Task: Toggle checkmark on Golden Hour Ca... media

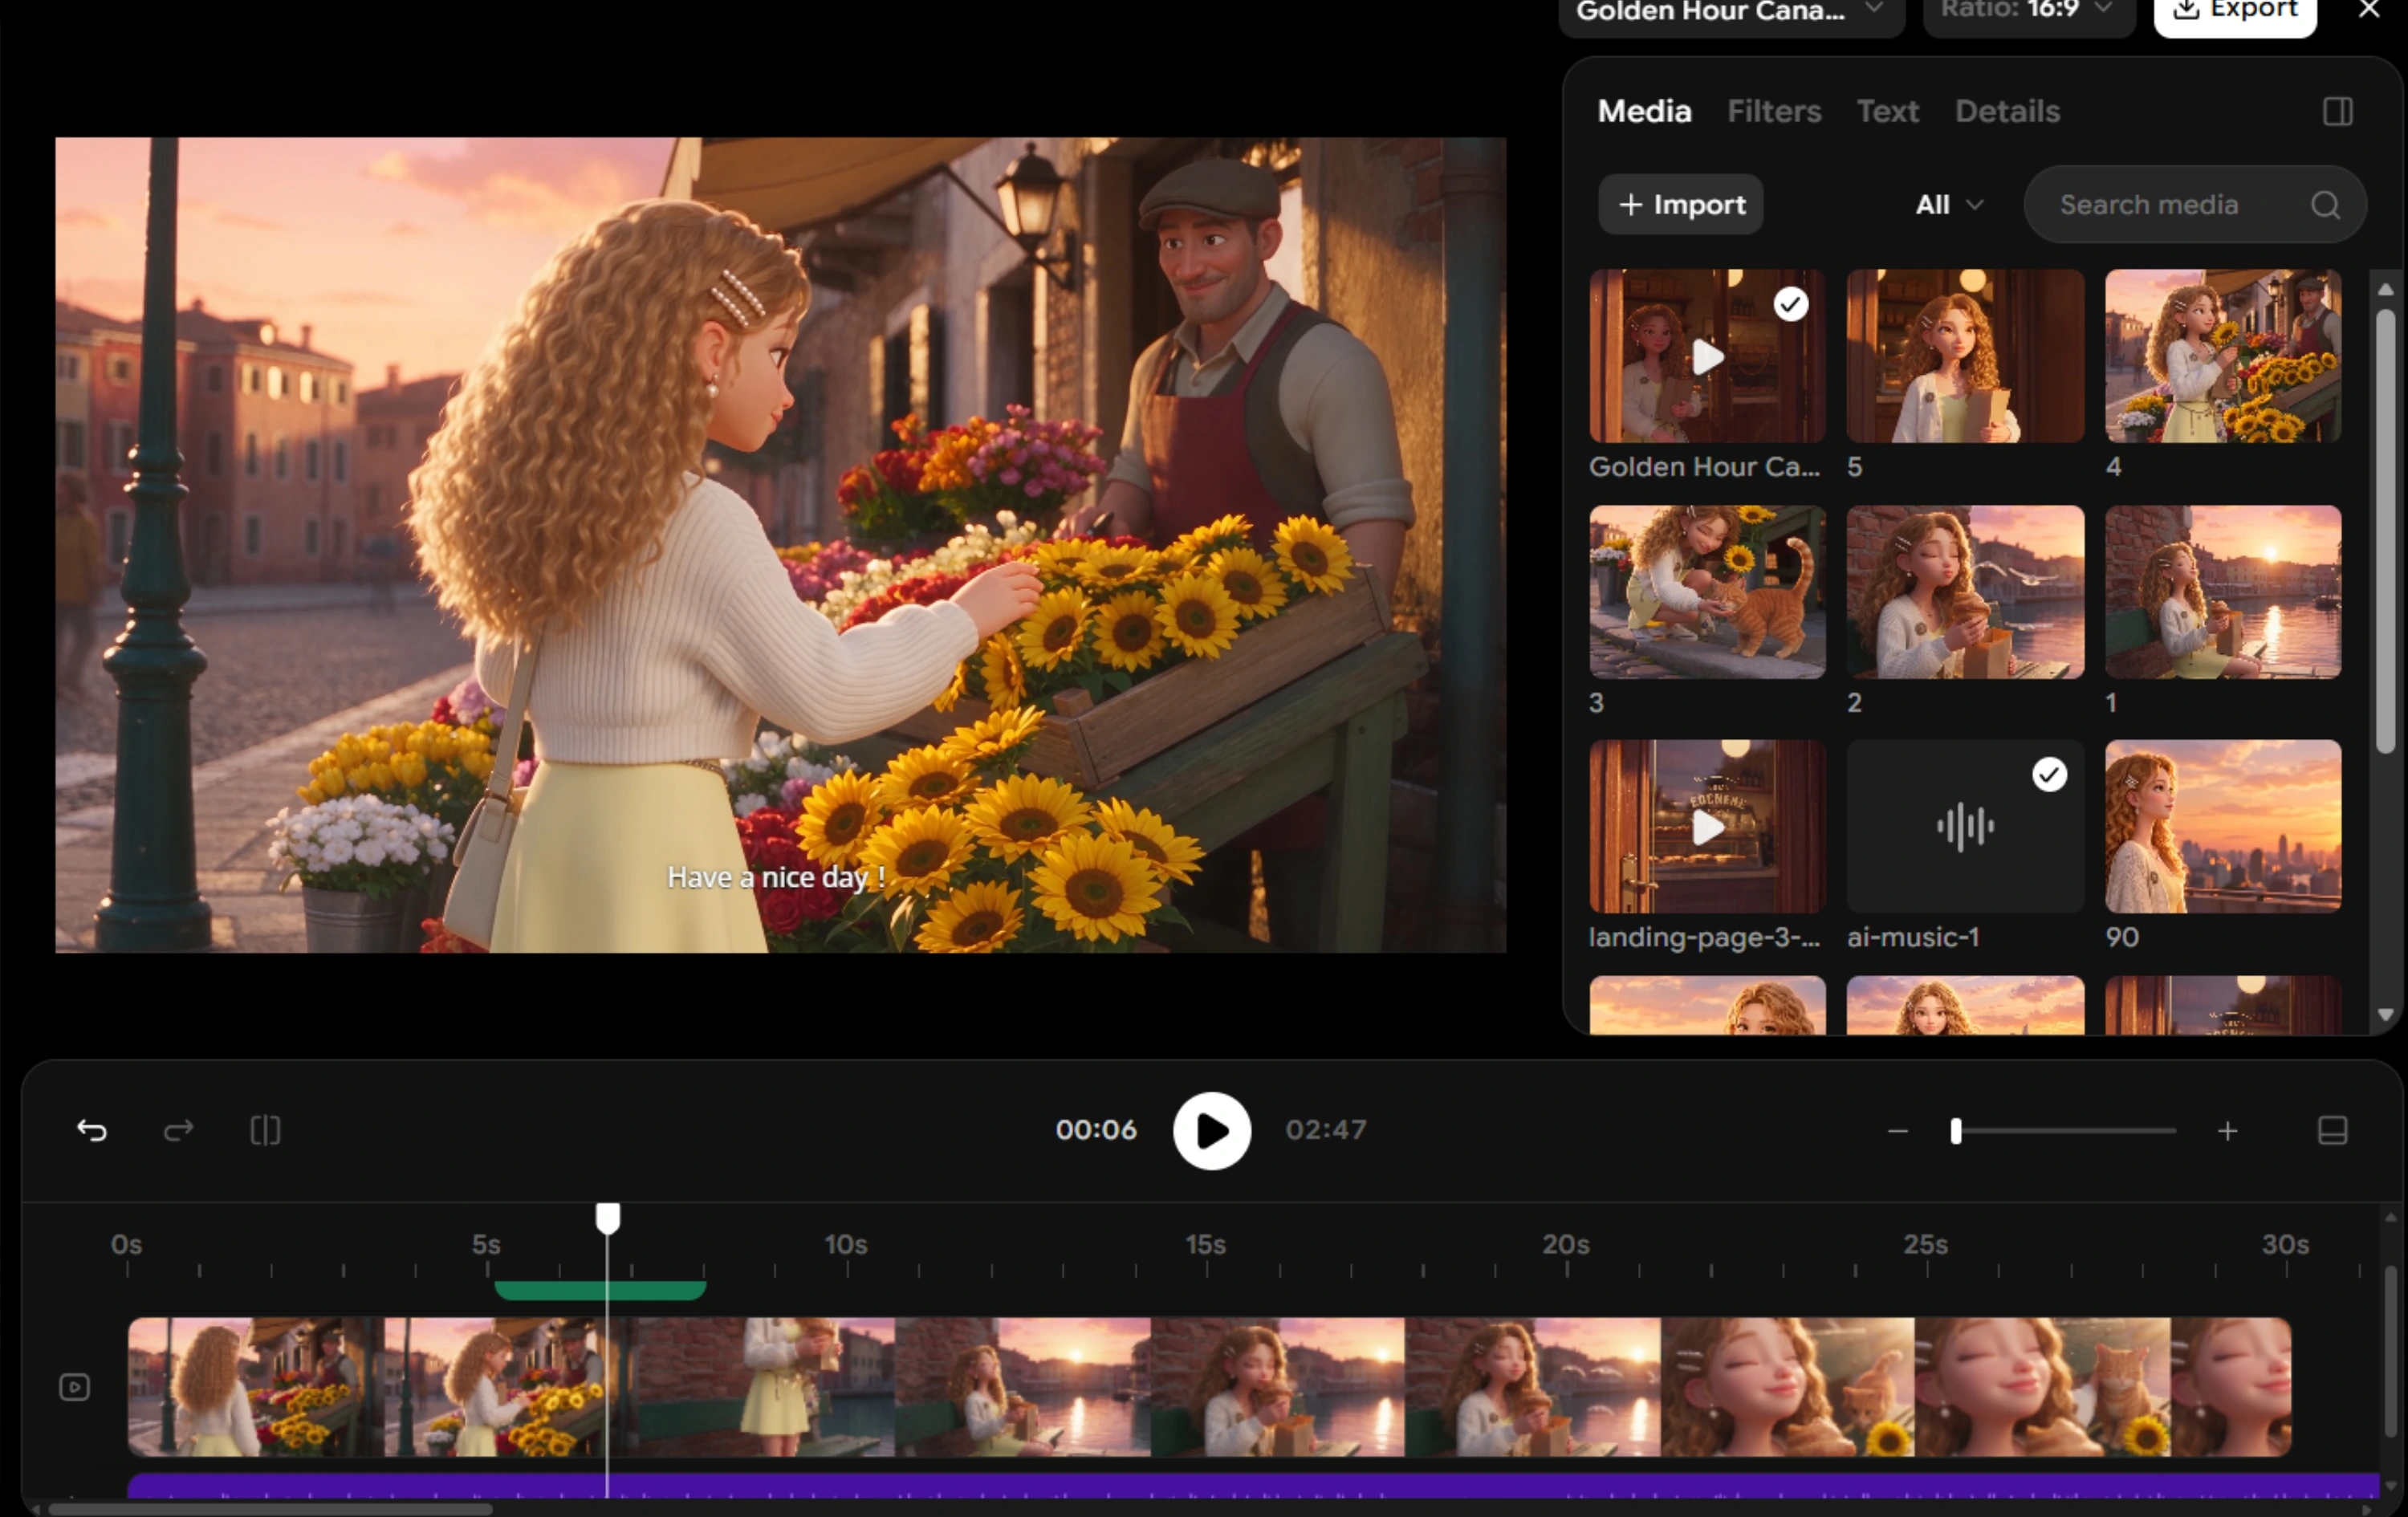Action: click(x=1790, y=304)
